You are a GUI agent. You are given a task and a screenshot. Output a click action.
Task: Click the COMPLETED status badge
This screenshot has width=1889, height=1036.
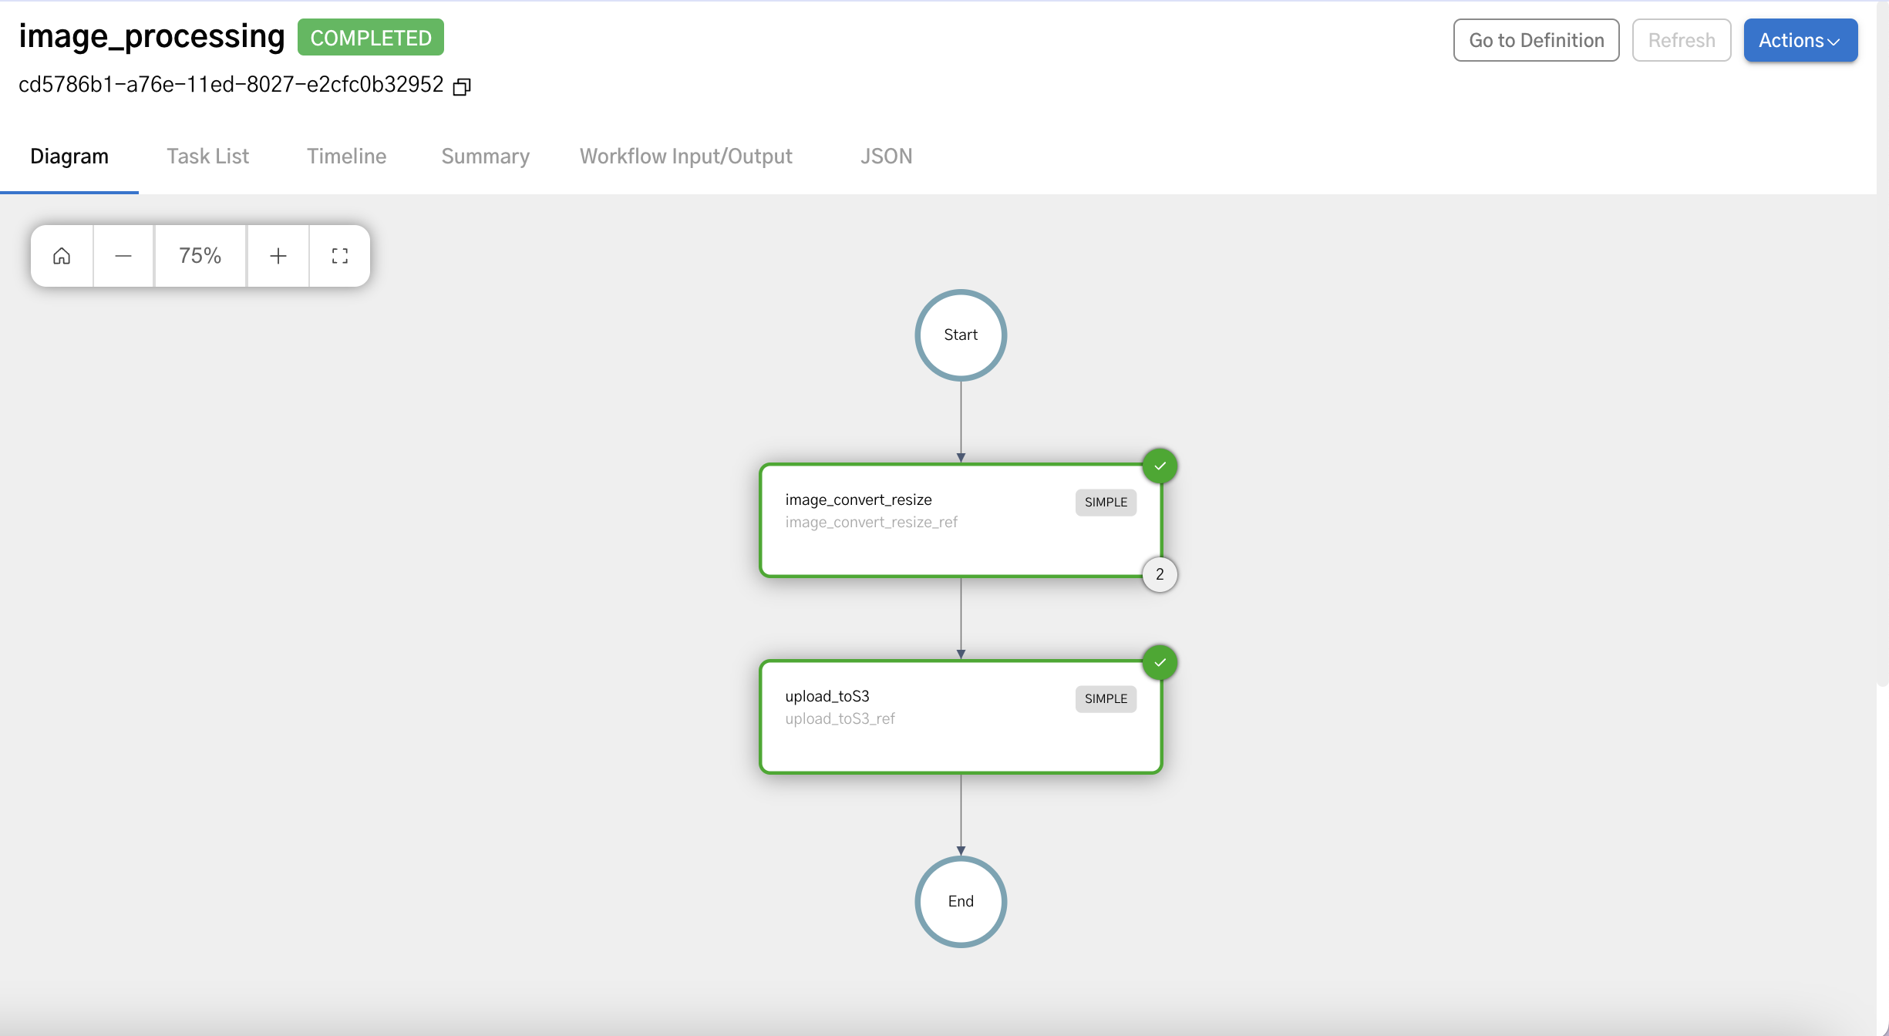tap(371, 37)
